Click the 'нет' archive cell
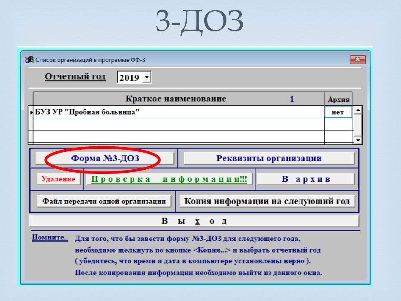401x301 pixels. point(338,112)
